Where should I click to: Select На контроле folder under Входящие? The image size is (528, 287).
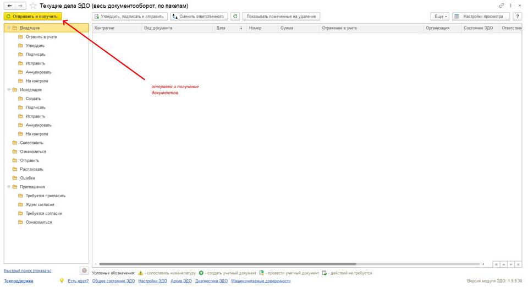point(37,81)
